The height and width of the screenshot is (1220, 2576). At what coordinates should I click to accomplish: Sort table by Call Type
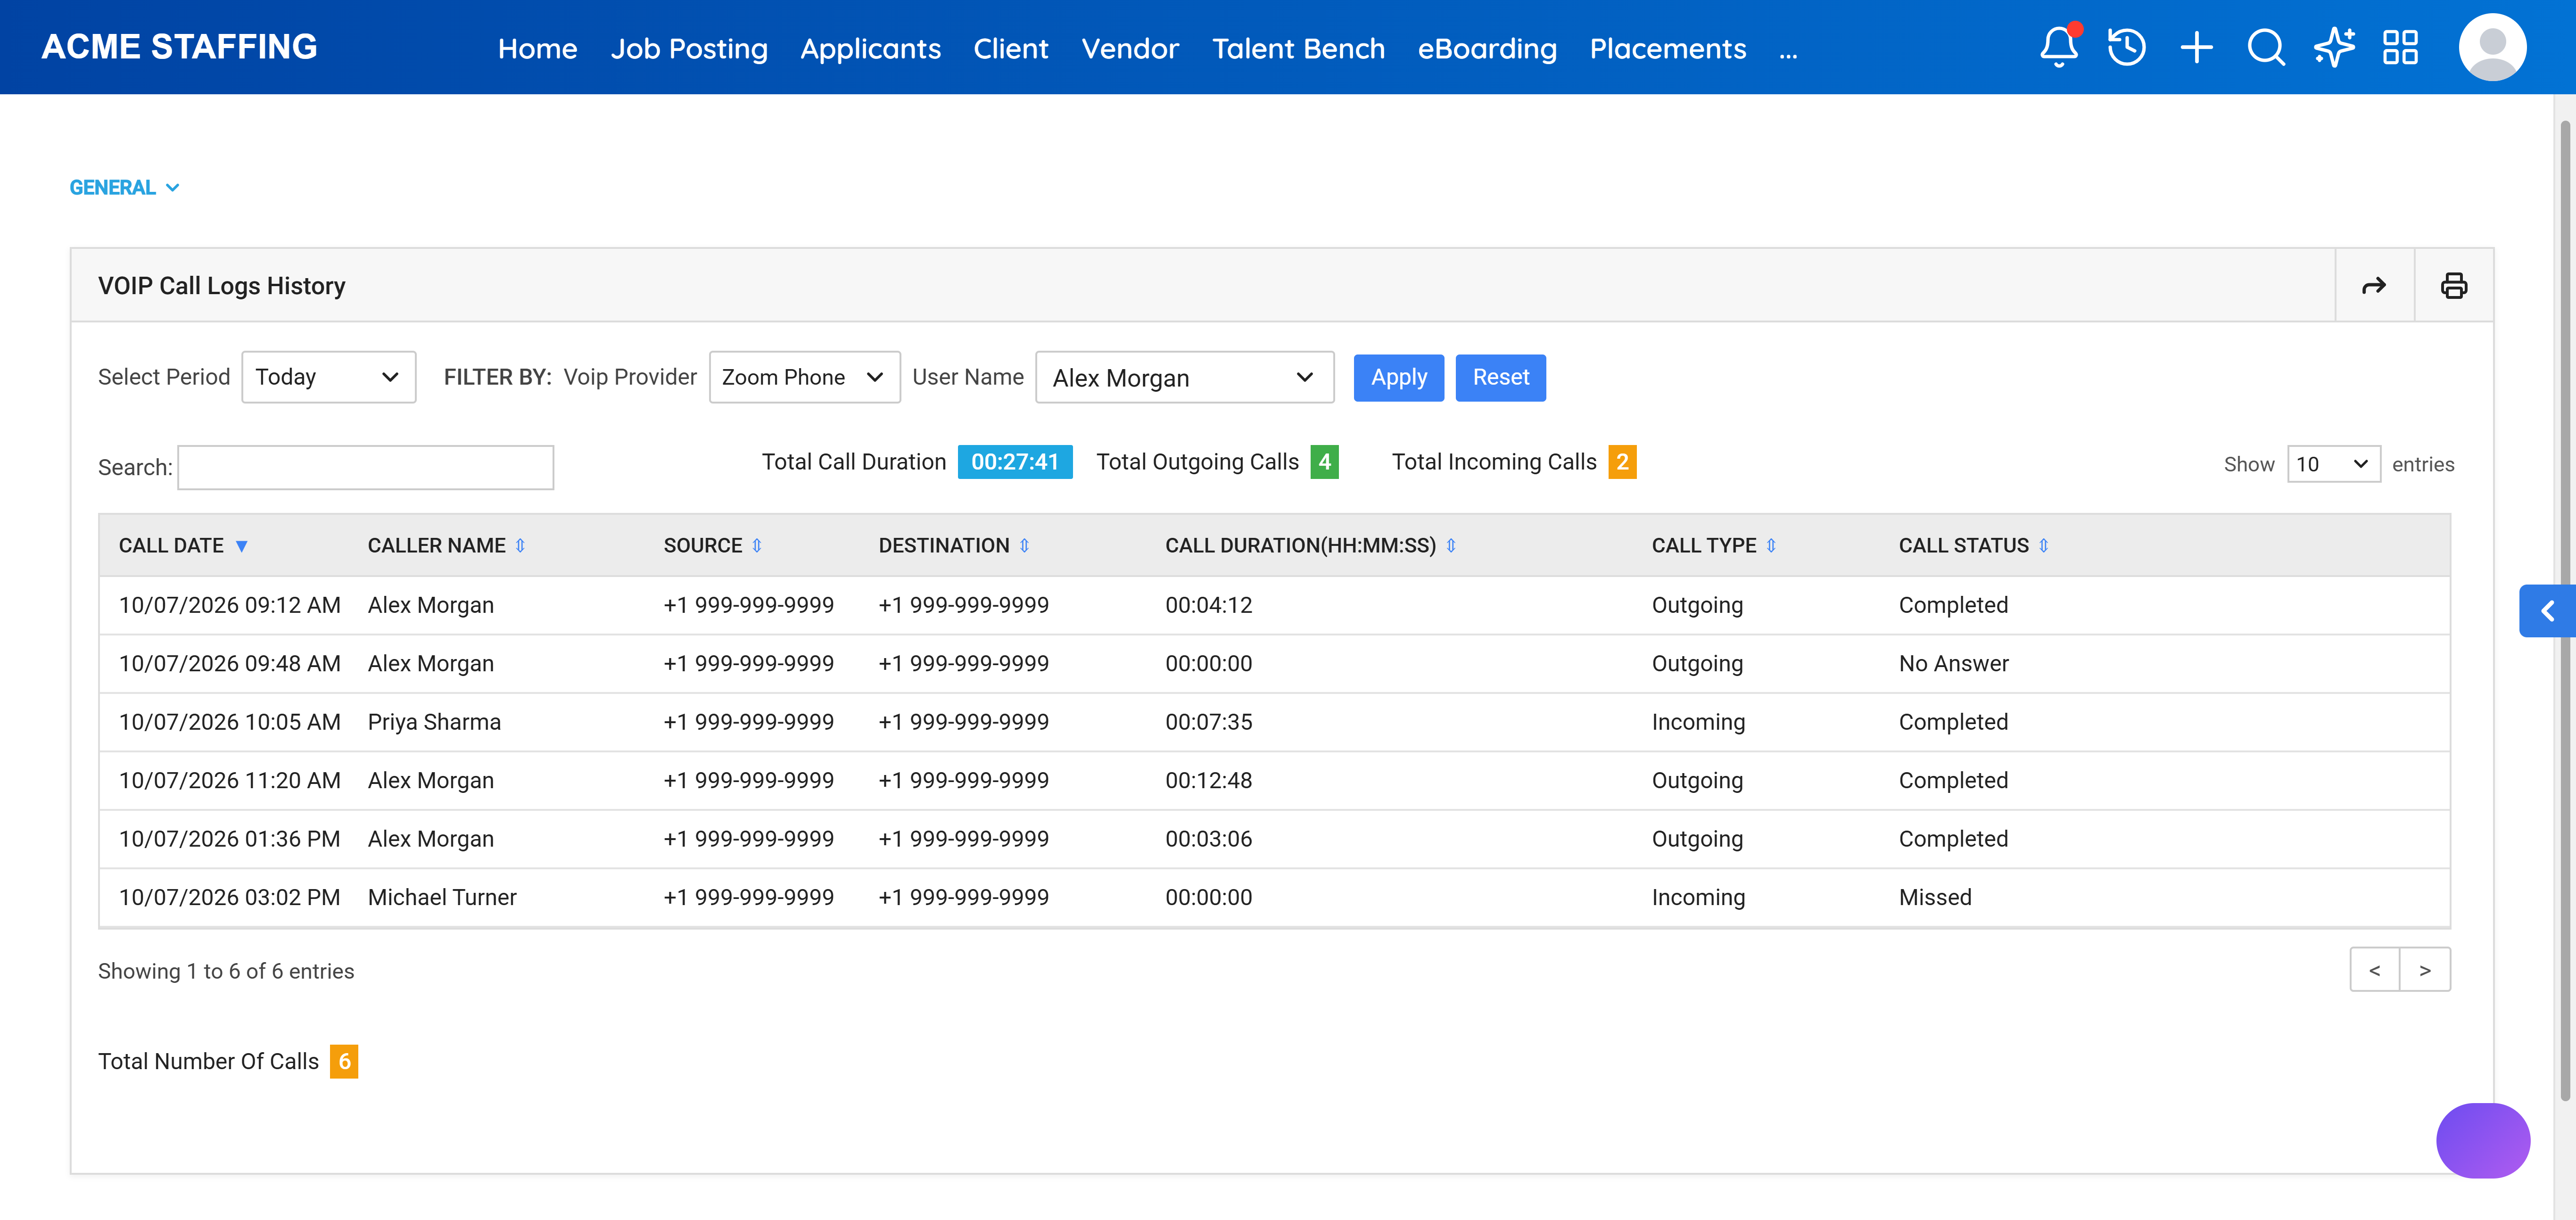pos(1771,546)
